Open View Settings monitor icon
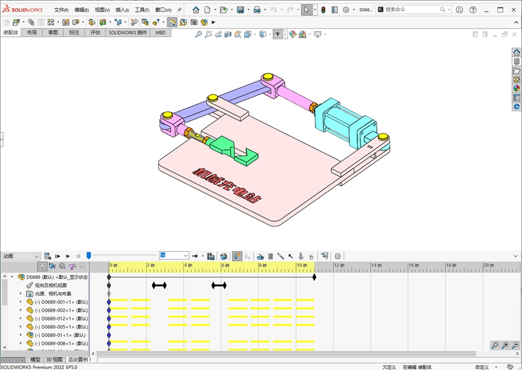Viewport: 522px width, 370px height. [x=318, y=34]
